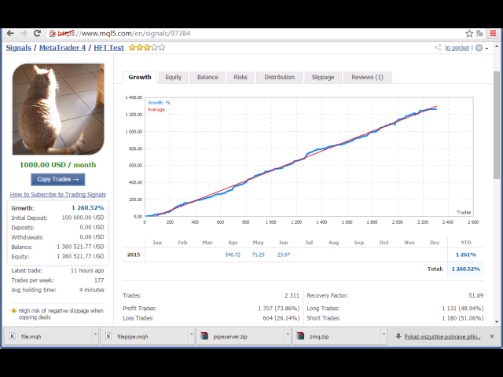Switch to the Equity tab
503x377 pixels.
pos(173,77)
